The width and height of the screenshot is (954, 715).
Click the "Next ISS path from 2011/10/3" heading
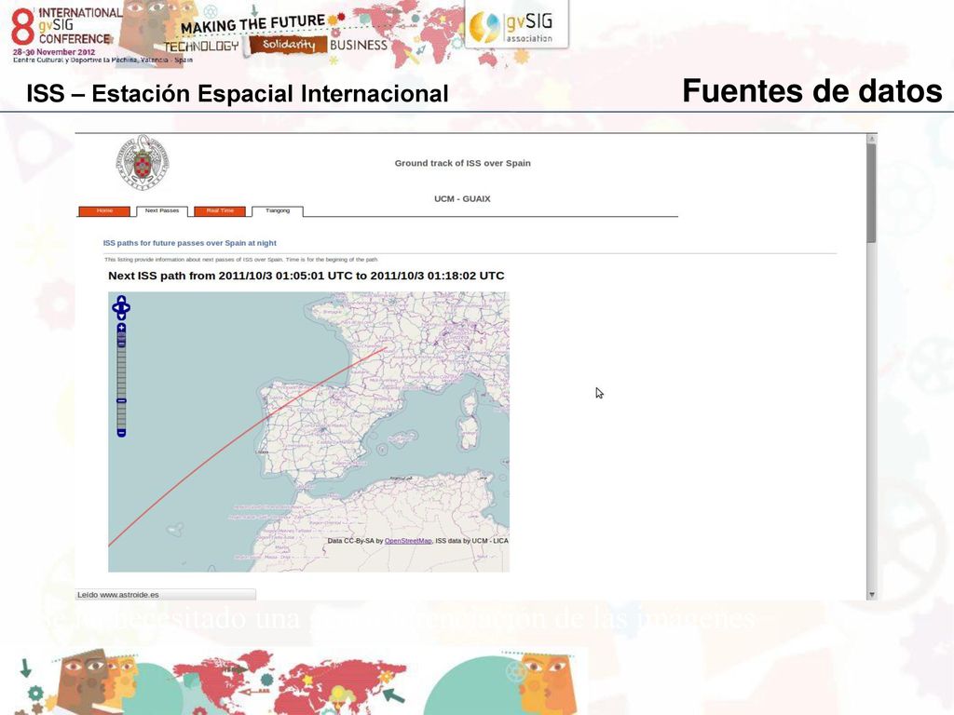coord(306,276)
